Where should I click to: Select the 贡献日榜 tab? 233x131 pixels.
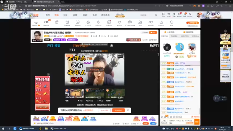tap(165, 36)
